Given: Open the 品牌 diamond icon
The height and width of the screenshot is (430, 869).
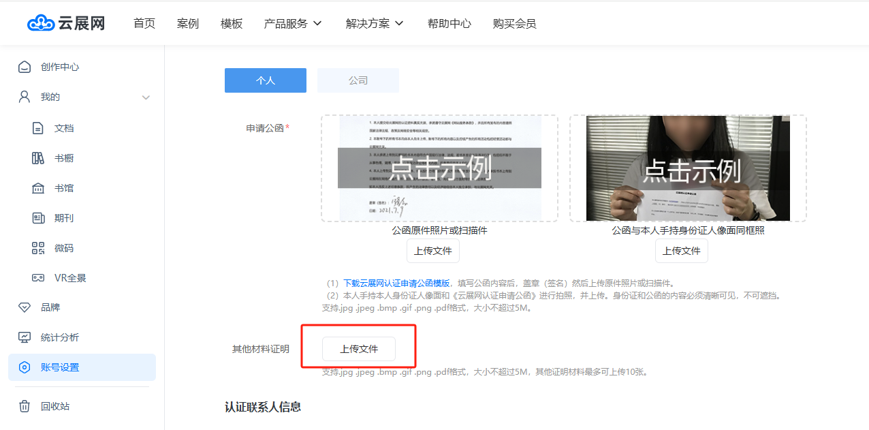Looking at the screenshot, I should [x=25, y=307].
